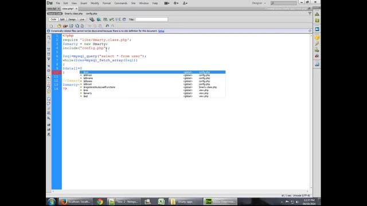Open the Designer workspace switcher dropdown
Viewport: 367px width, 206px height.
tap(259, 3)
